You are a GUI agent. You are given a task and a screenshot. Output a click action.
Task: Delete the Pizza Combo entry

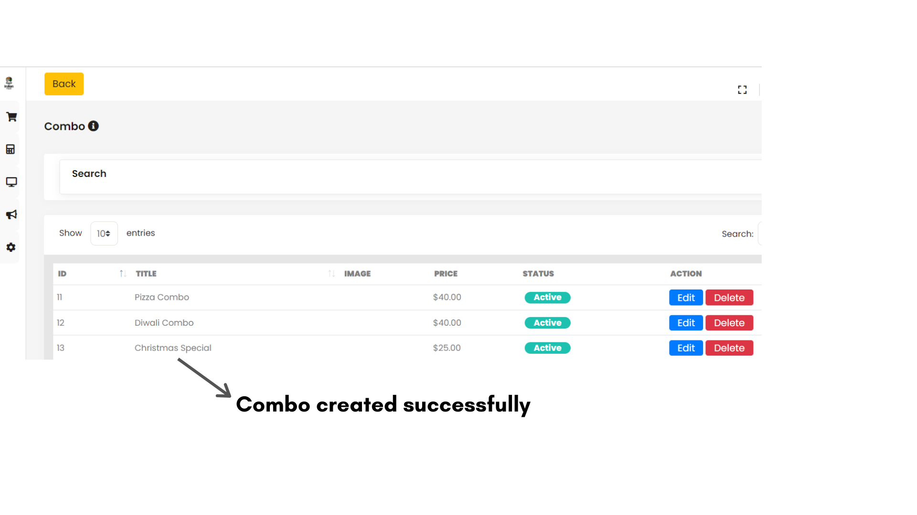pyautogui.click(x=729, y=298)
